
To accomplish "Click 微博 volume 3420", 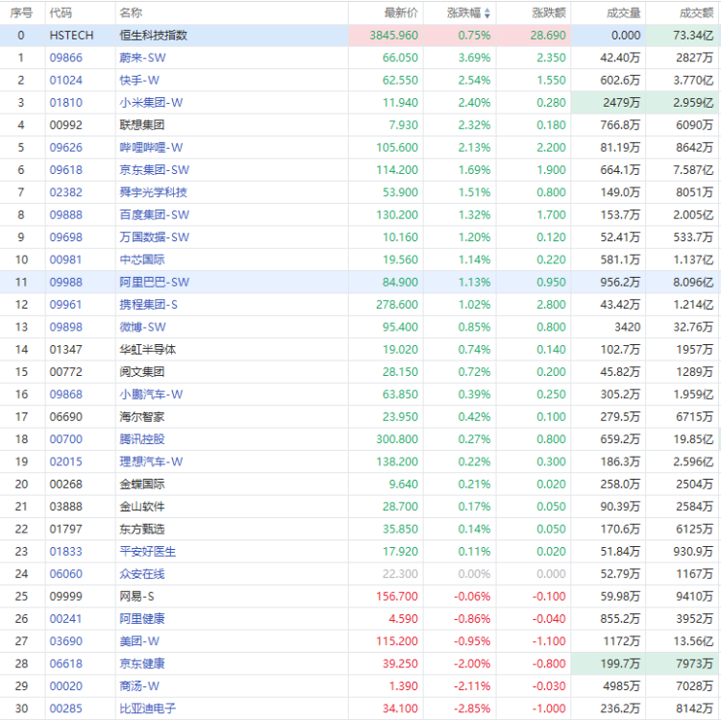I will tap(627, 327).
